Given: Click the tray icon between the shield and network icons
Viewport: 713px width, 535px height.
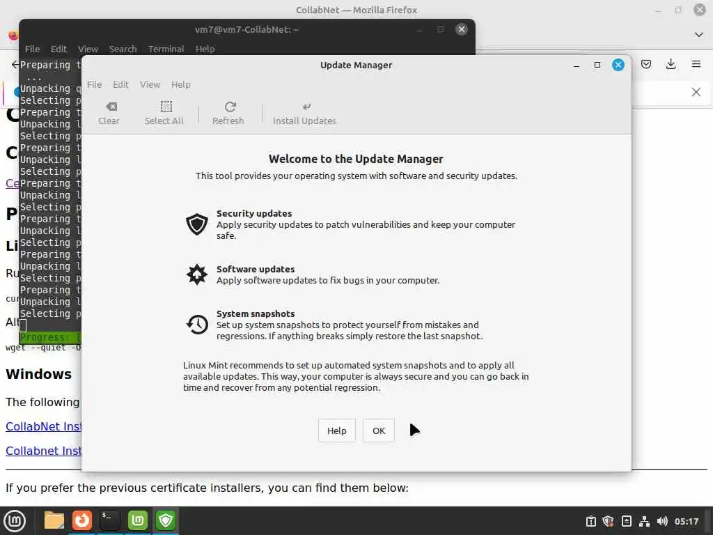Looking at the screenshot, I should (x=627, y=521).
